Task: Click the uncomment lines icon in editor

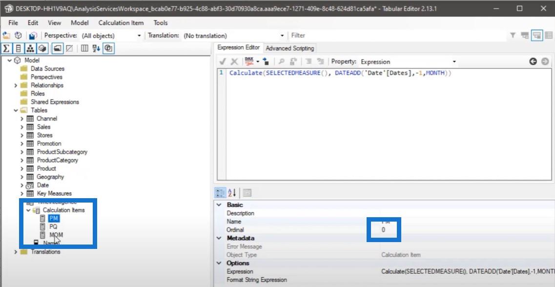Action: (321, 61)
